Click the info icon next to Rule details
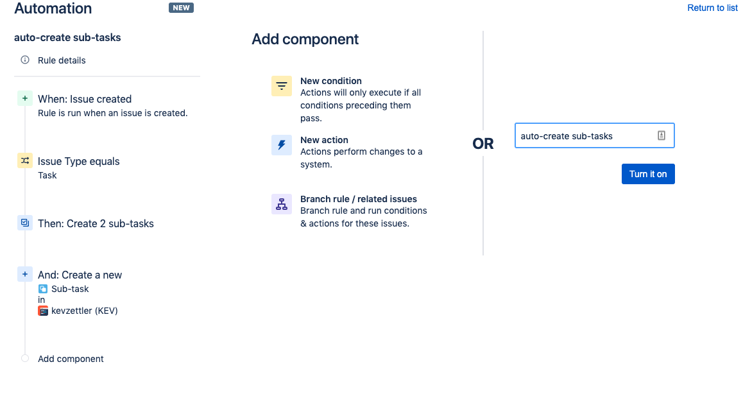 click(24, 60)
